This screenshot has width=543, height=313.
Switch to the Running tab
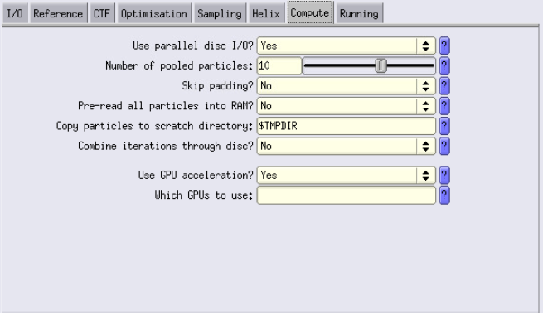(359, 13)
